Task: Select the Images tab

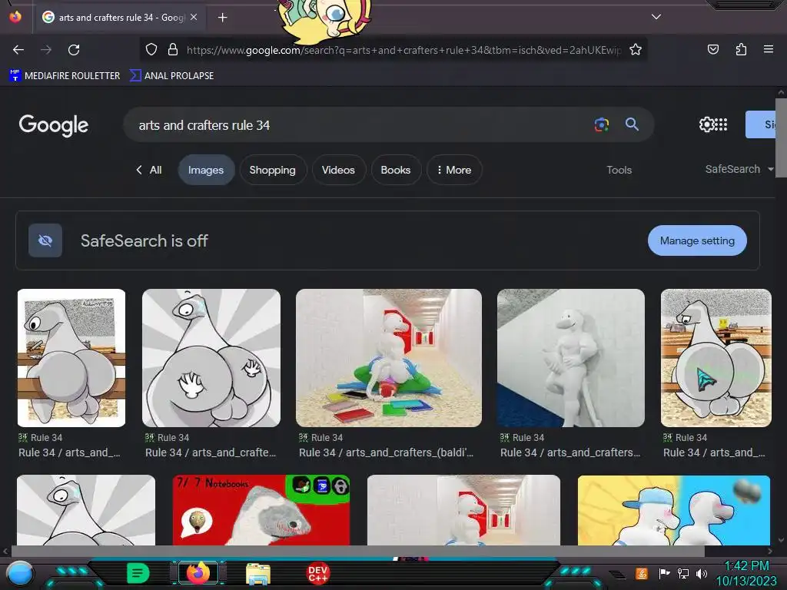Action: pos(206,170)
